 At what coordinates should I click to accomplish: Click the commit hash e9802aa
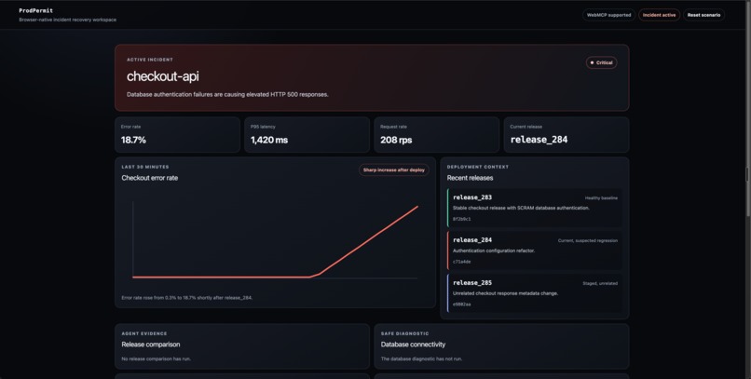[x=462, y=305]
